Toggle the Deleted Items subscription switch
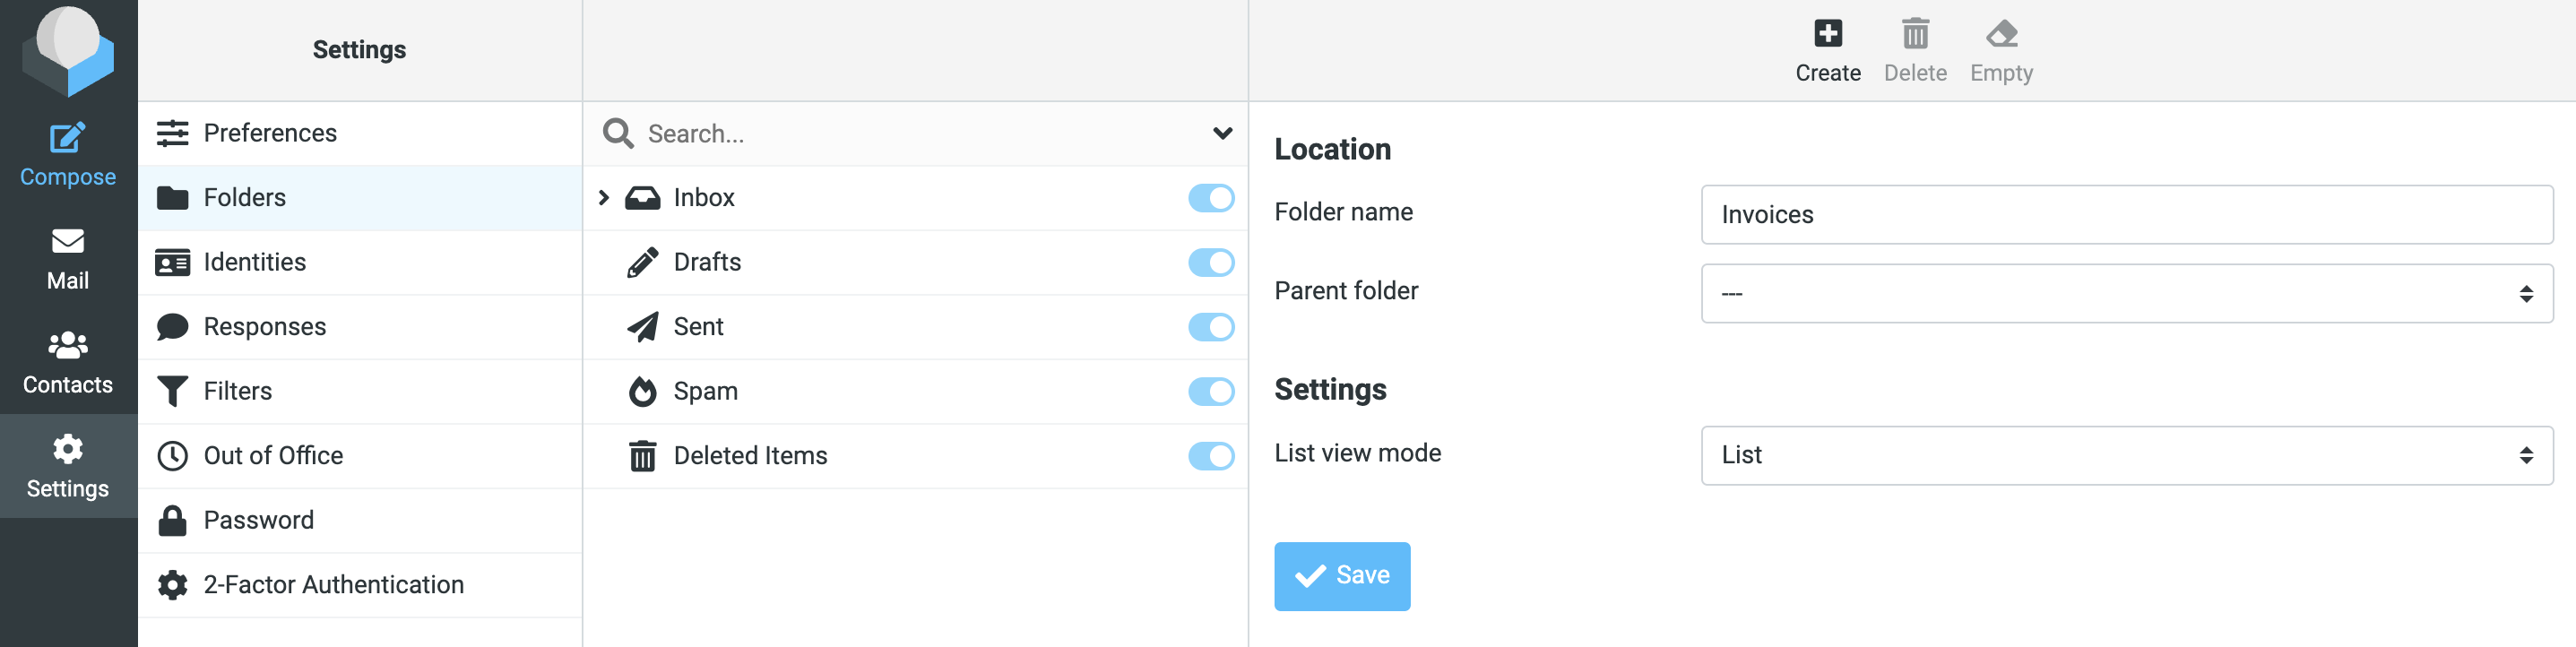The height and width of the screenshot is (647, 2576). tap(1210, 456)
